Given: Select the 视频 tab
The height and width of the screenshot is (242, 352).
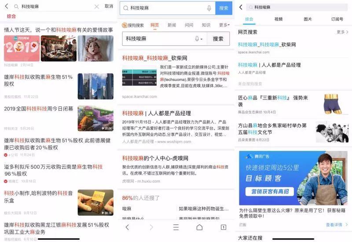Looking at the screenshot, I should 279,19.
